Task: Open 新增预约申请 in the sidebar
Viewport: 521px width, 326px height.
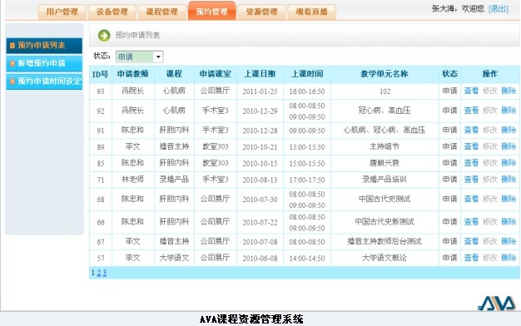Action: [44, 63]
